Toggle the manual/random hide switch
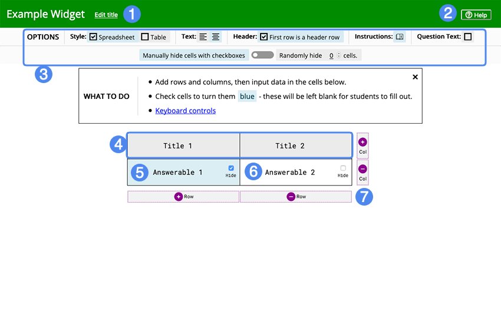This screenshot has width=501, height=324. [x=262, y=55]
